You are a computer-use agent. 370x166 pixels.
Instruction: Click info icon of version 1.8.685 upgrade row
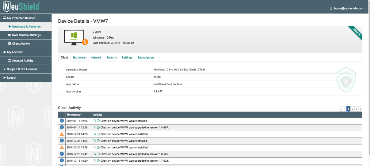62,154
